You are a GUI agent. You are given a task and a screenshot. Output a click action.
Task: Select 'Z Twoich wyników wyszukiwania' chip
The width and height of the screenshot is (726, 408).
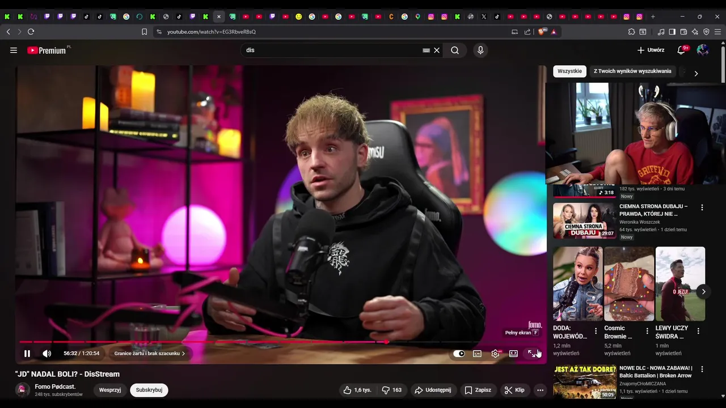tap(632, 71)
